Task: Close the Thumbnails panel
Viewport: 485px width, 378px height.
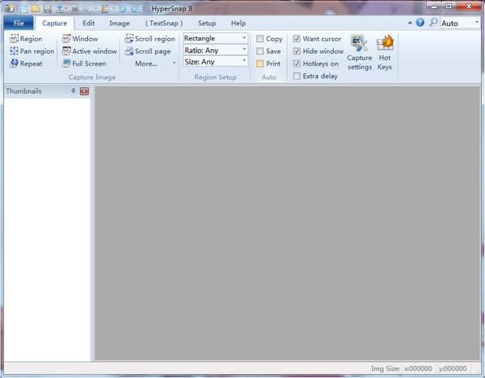Action: (84, 91)
